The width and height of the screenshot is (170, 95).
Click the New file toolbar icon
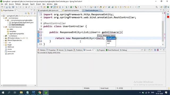click(2, 7)
